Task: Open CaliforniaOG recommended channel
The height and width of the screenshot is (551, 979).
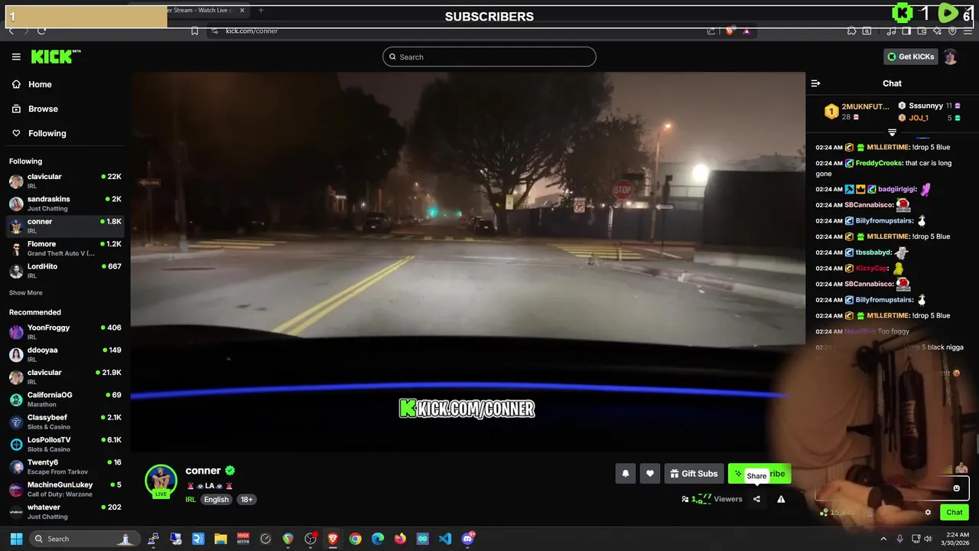Action: tap(65, 399)
